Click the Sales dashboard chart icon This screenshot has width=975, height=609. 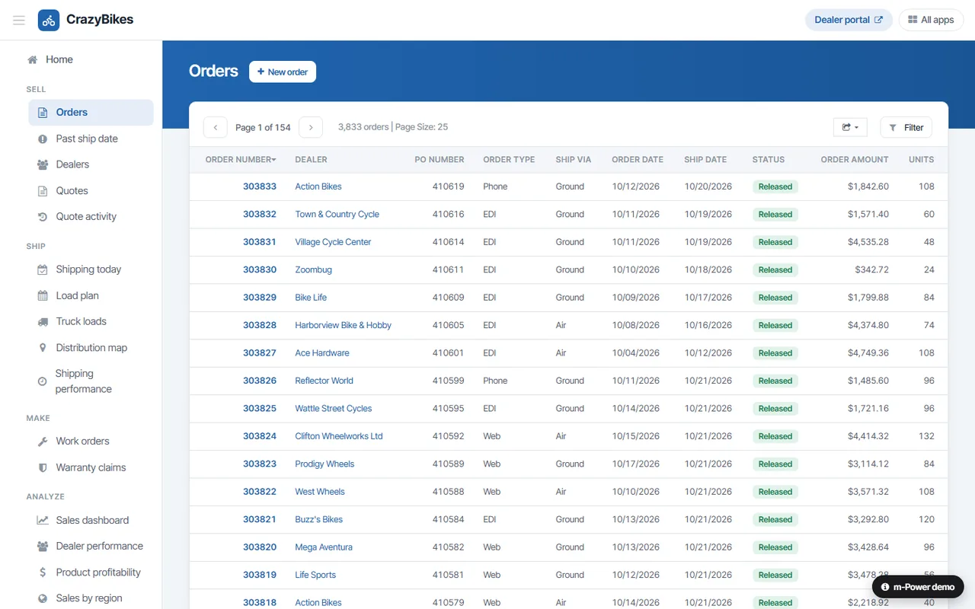tap(43, 520)
